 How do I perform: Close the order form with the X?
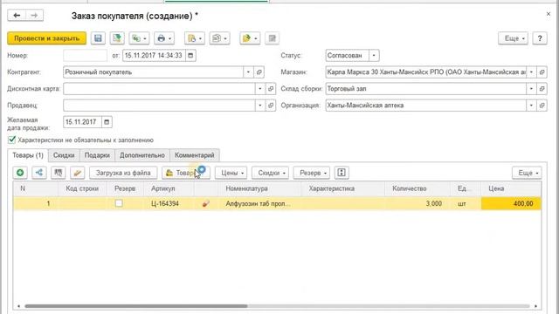pyautogui.click(x=548, y=14)
